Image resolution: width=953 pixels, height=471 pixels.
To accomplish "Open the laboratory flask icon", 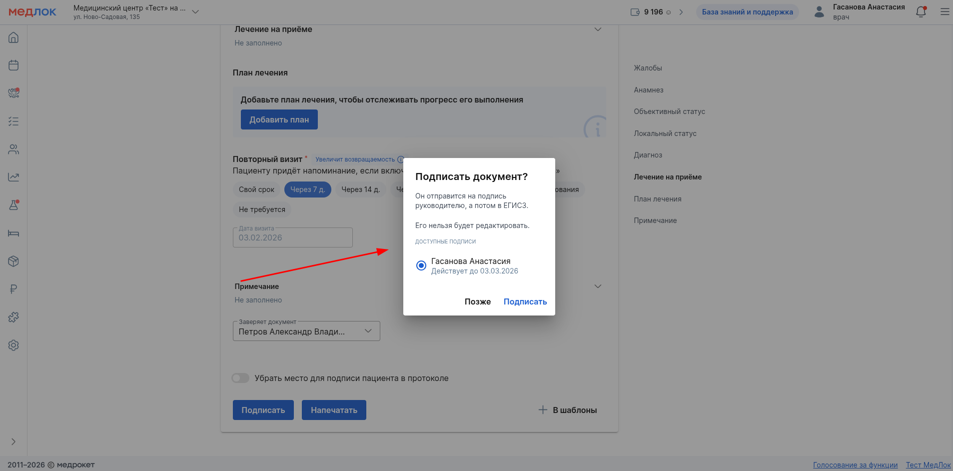I will tap(13, 205).
